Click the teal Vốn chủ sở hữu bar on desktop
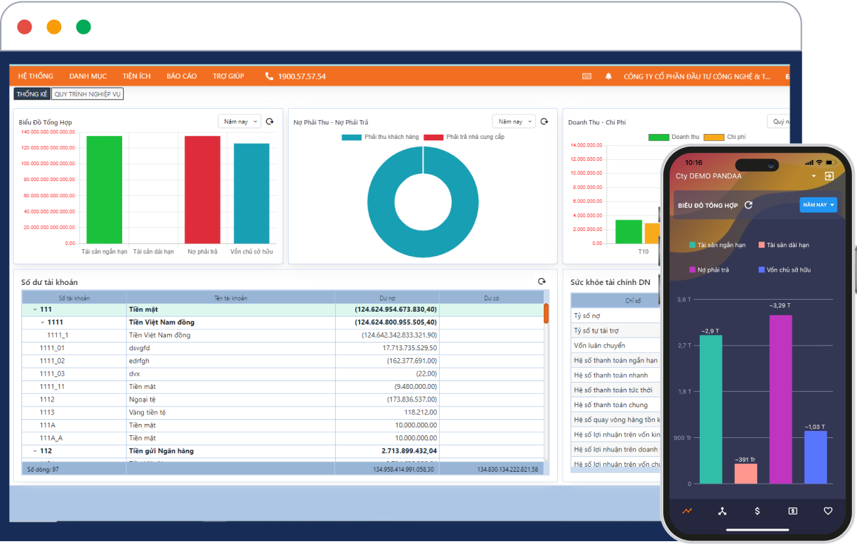Image resolution: width=857 pixels, height=544 pixels. tap(251, 194)
